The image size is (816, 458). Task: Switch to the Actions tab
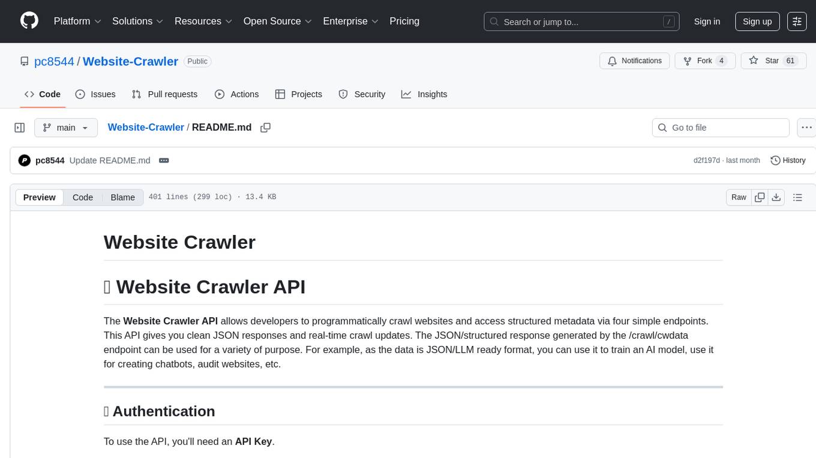coord(236,94)
